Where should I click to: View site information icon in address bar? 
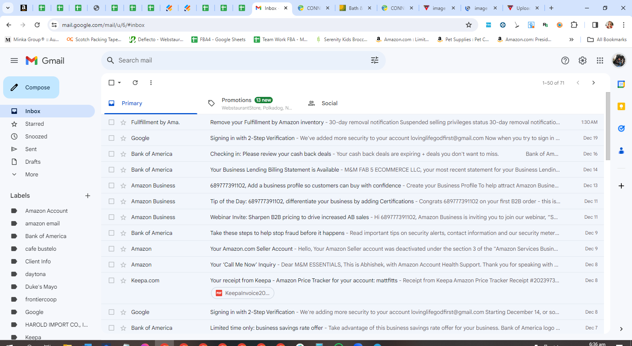point(54,25)
